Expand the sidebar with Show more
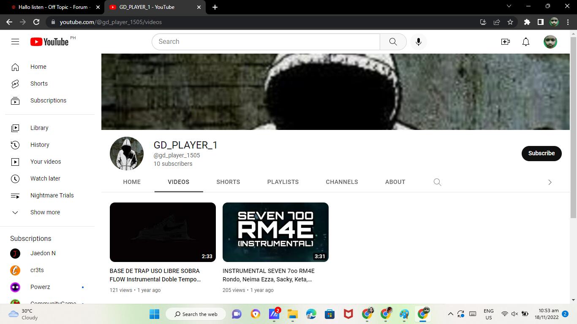The width and height of the screenshot is (577, 324). tap(45, 212)
